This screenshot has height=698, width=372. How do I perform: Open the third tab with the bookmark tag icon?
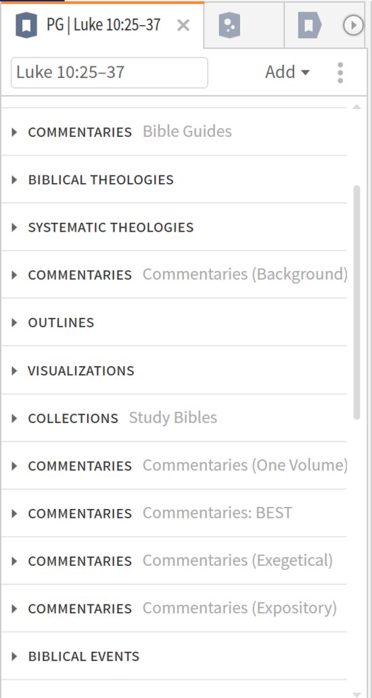(x=309, y=25)
